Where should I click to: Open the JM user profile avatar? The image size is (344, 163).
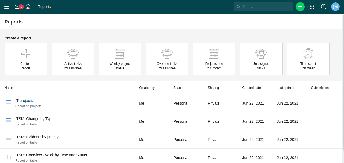point(335,7)
